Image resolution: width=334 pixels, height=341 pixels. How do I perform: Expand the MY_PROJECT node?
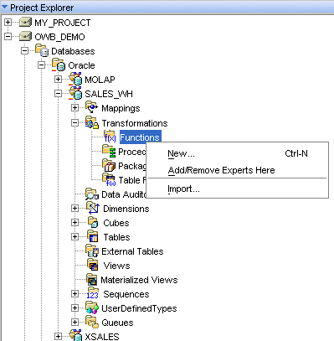[x=8, y=22]
